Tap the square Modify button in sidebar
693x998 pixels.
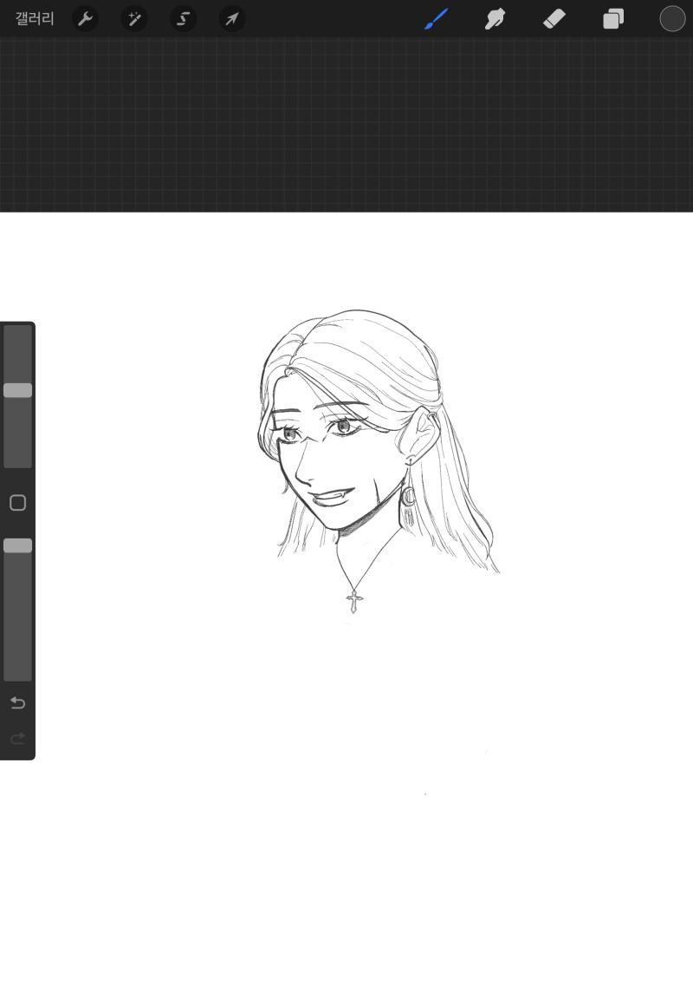[18, 503]
